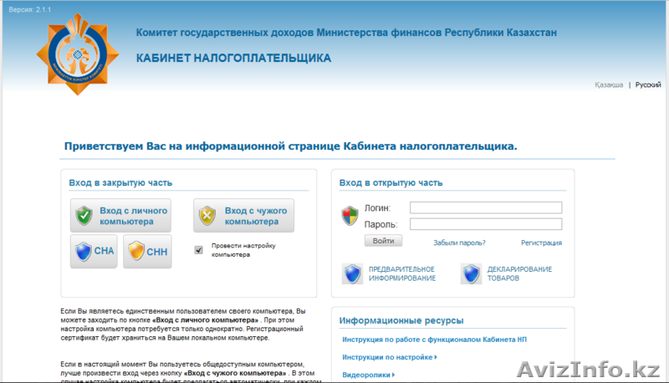
Task: Select the Русский language option
Action: point(648,85)
